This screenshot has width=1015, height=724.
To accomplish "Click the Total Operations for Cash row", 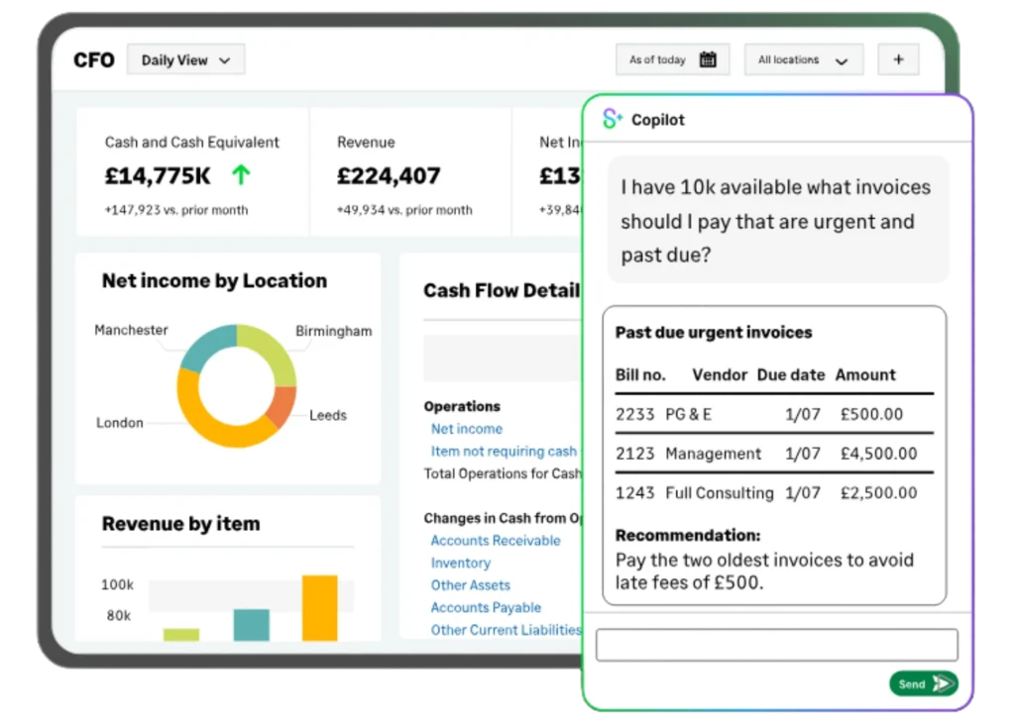I will click(x=503, y=473).
